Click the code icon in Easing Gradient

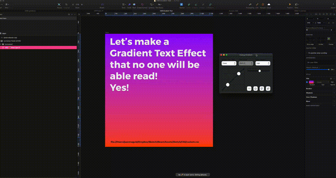[x=249, y=88]
